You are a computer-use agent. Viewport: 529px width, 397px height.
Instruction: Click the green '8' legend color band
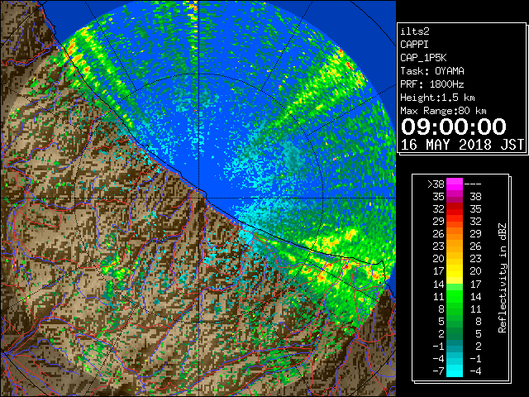455,309
